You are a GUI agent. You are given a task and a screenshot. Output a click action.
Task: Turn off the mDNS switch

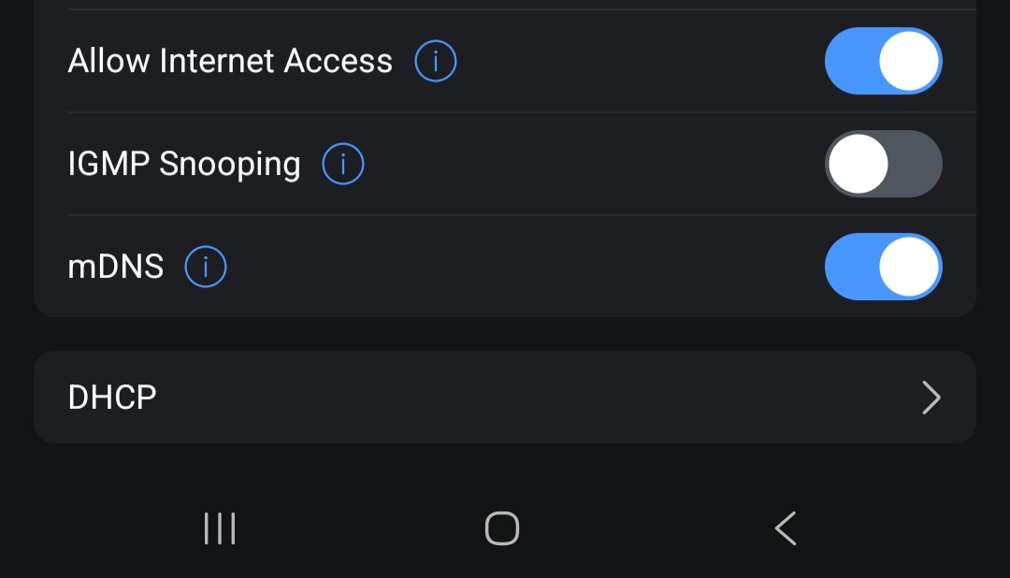point(883,267)
